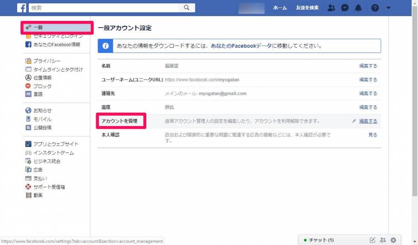The height and width of the screenshot is (245, 418).
Task: Open あなたのFacebook情報 in sidebar
Action: point(57,45)
